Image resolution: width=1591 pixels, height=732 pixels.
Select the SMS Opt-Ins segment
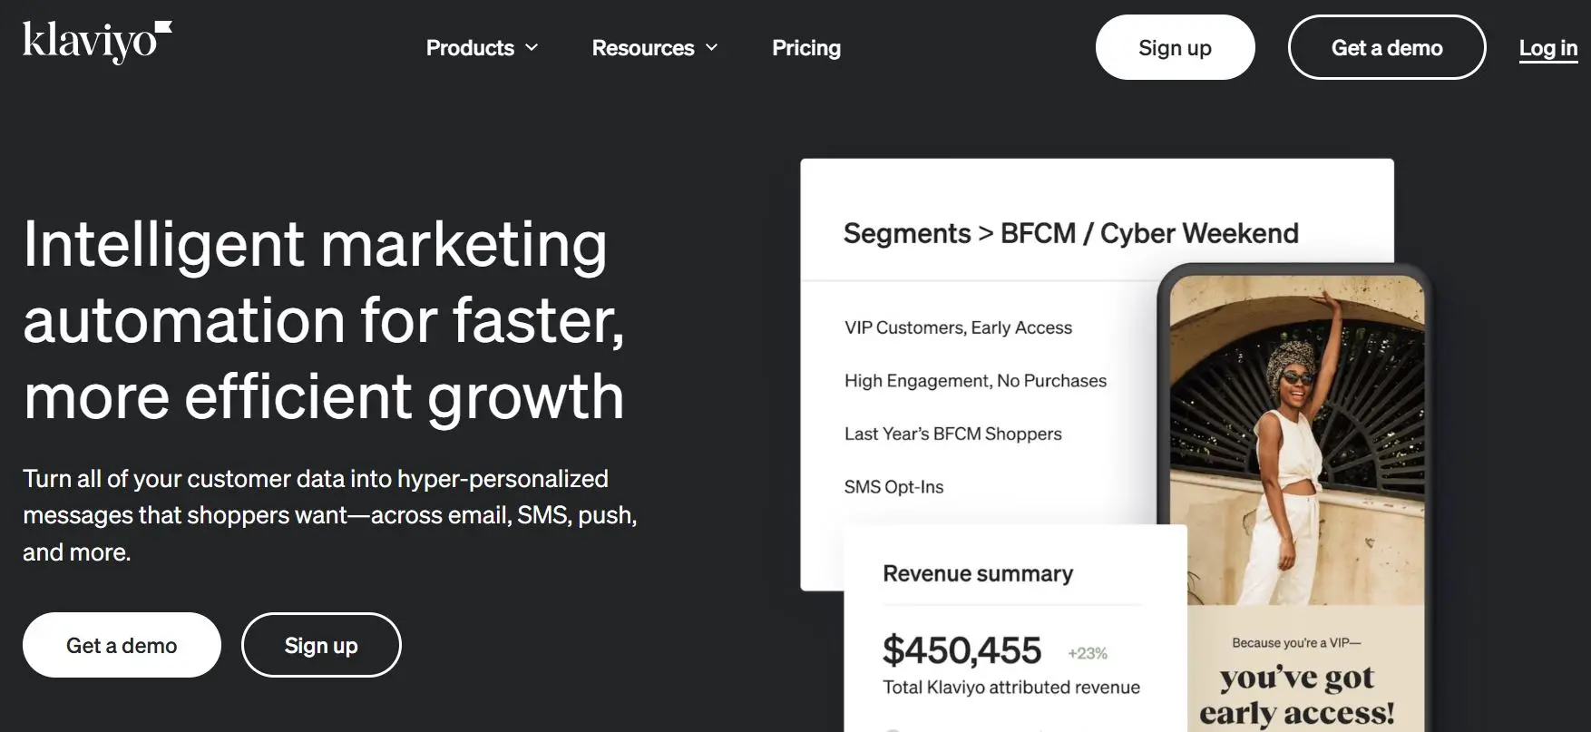(x=893, y=487)
